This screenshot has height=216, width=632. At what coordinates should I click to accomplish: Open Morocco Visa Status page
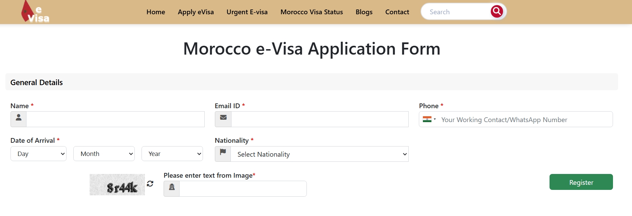312,12
